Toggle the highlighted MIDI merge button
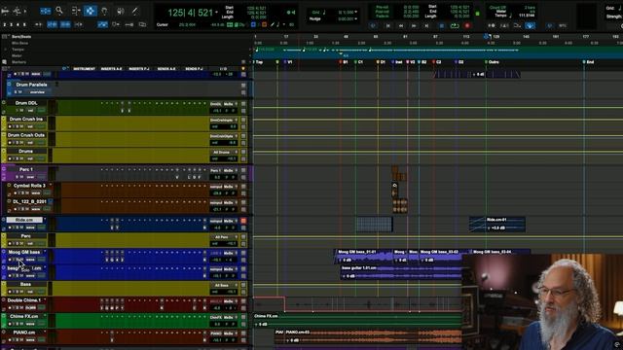The width and height of the screenshot is (623, 350). 530,26
